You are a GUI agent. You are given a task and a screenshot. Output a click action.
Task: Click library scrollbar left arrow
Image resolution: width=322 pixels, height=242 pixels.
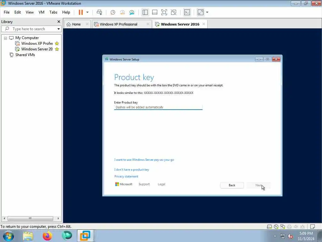click(4, 218)
